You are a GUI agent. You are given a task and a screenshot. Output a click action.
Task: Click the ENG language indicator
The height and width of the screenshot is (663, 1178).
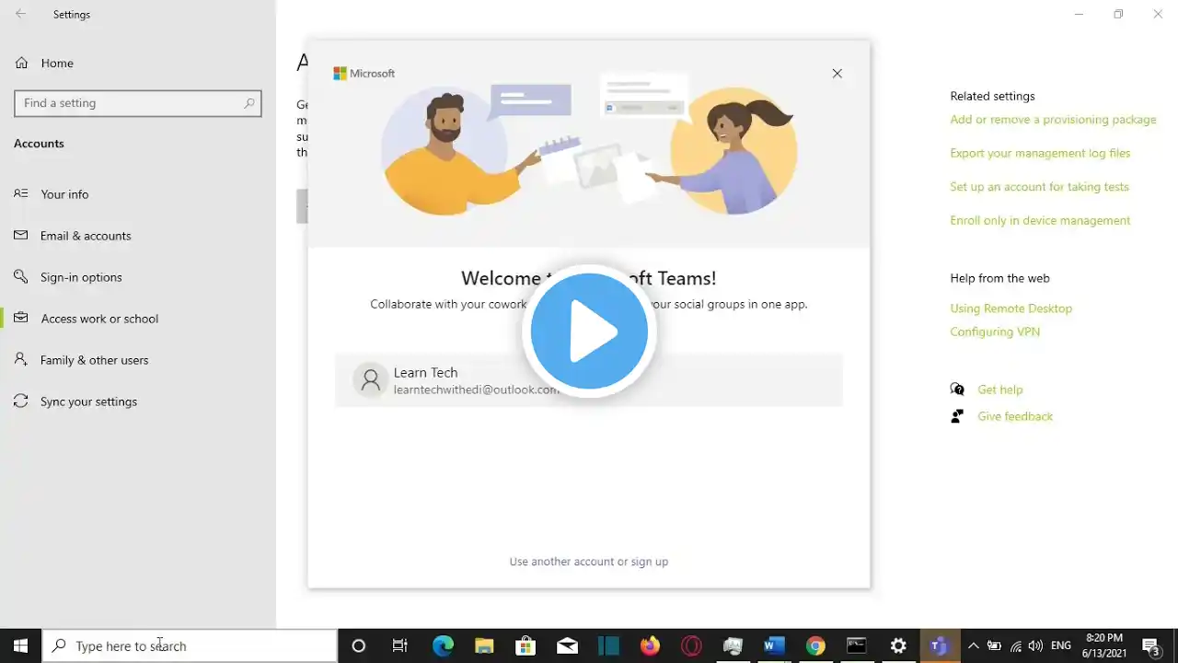(1060, 646)
